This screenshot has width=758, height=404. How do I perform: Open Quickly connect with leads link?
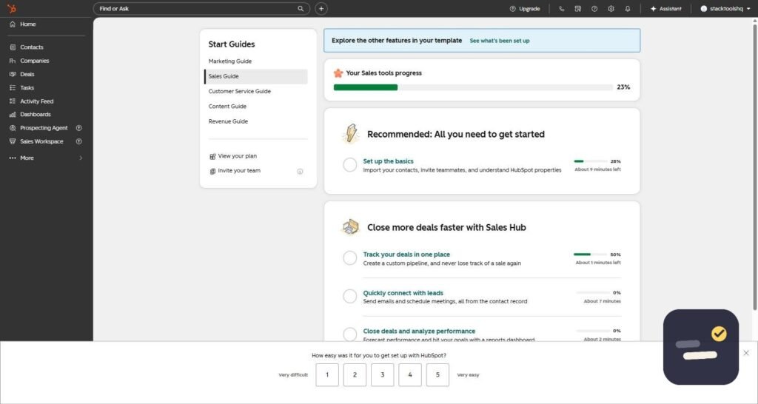[x=403, y=293]
